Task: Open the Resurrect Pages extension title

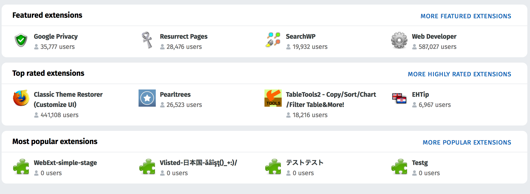Action: (x=184, y=37)
